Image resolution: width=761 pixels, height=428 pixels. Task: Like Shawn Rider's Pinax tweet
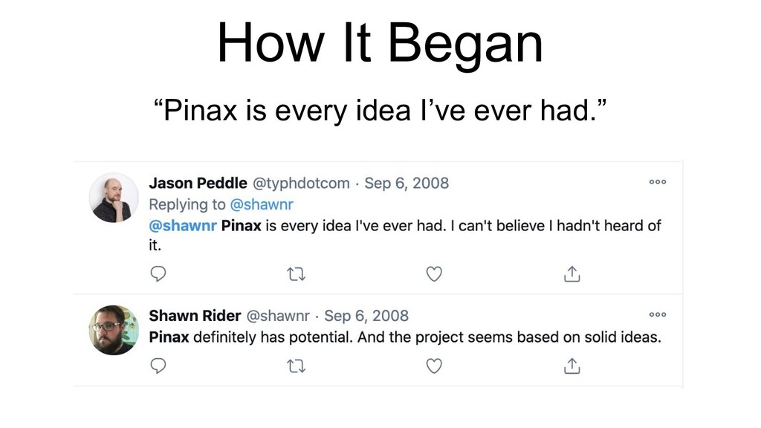tap(434, 366)
